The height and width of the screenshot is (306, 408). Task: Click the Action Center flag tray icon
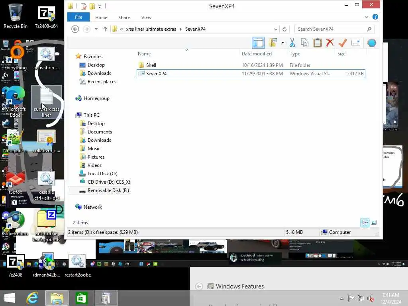click(351, 298)
